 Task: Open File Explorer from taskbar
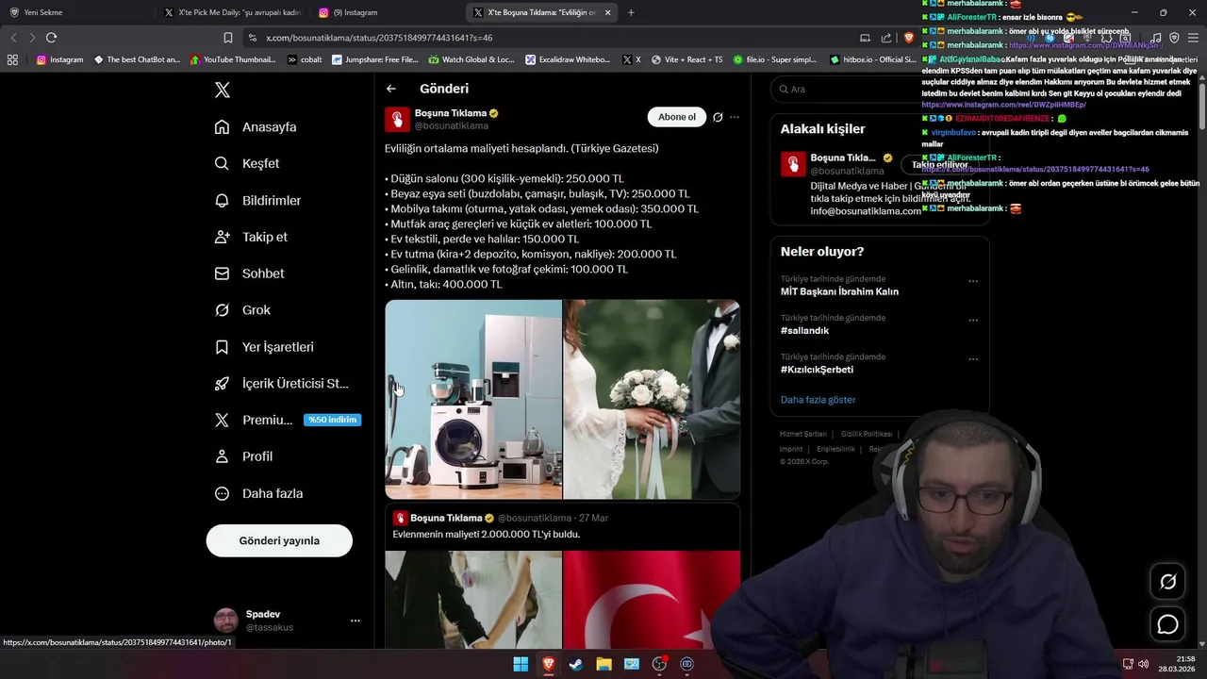coord(603,664)
